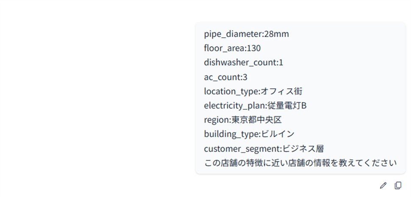Viewport: 411px width, 197px height.
Task: Click the text 従量電灯B
Action: tap(287, 105)
